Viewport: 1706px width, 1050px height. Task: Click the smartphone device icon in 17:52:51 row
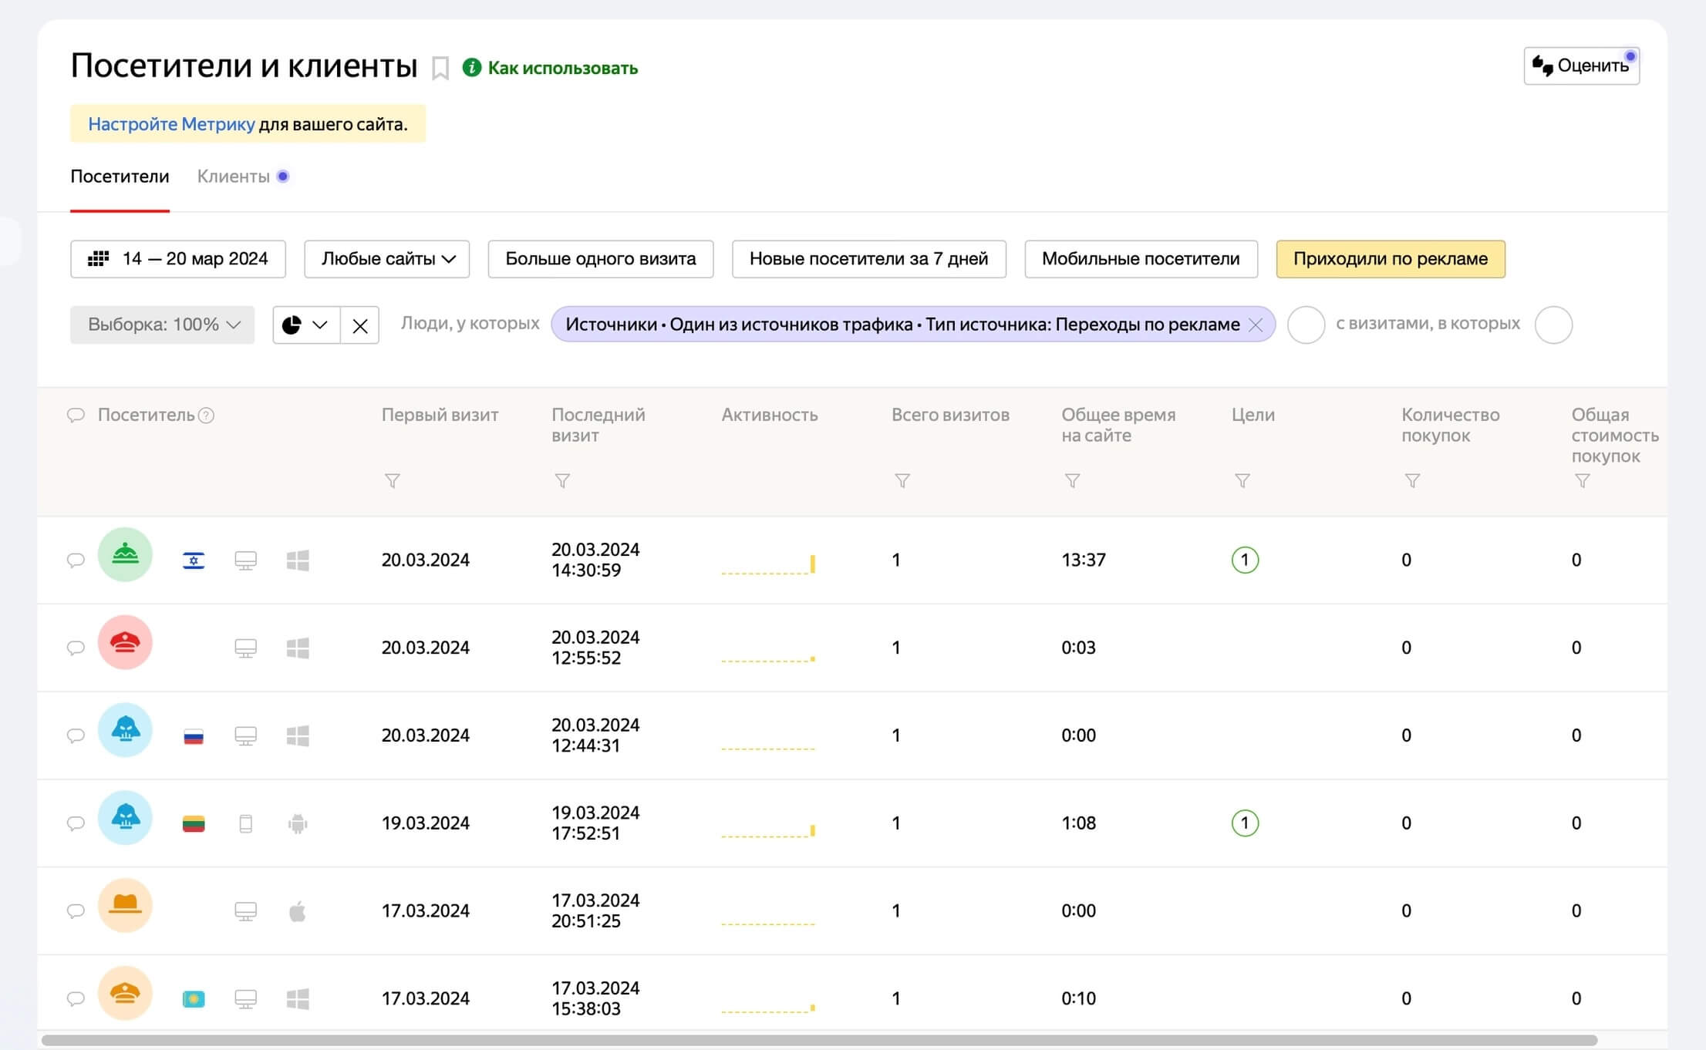pos(246,824)
